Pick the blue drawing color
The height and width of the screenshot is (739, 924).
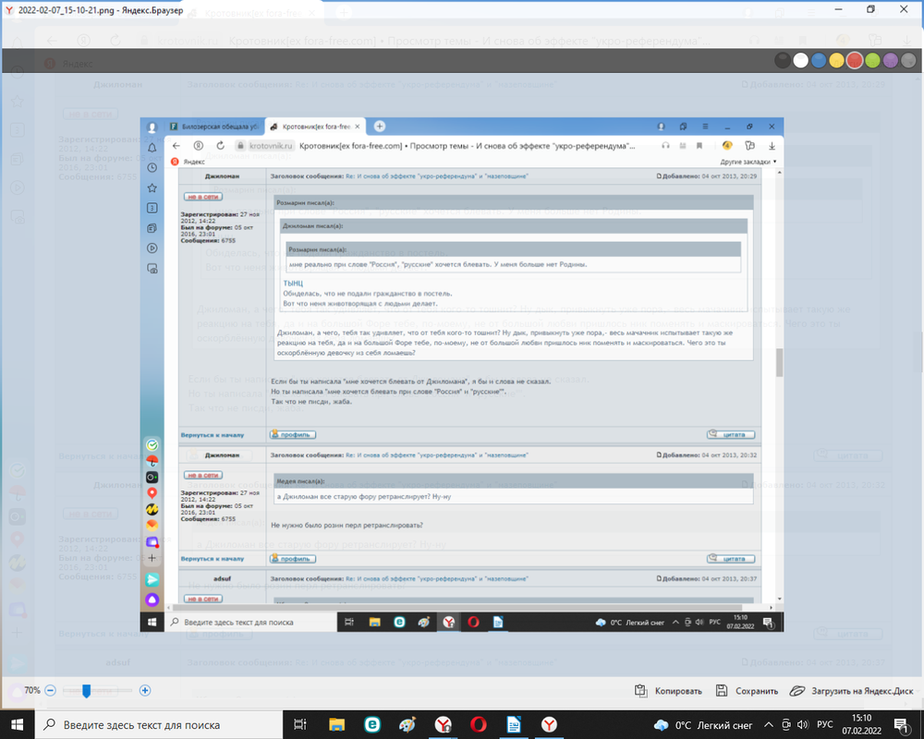(819, 61)
